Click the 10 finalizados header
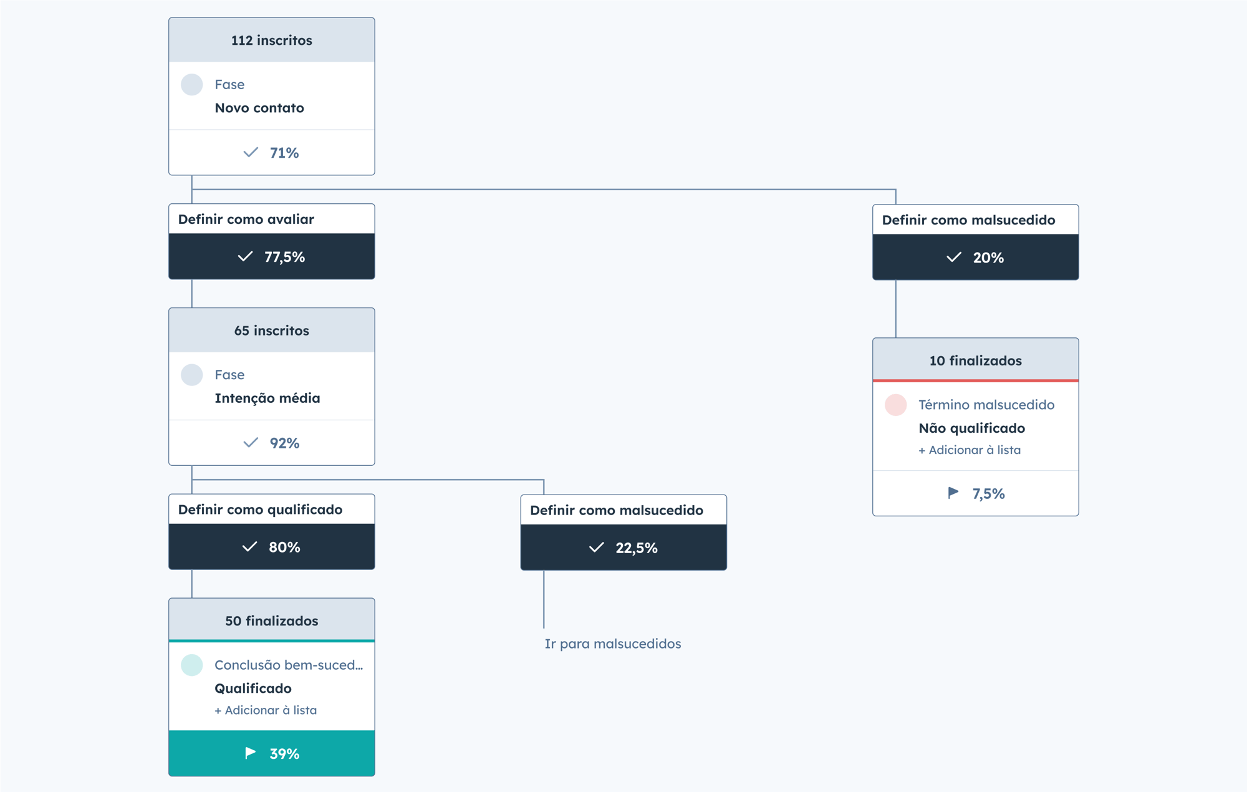Image resolution: width=1247 pixels, height=792 pixels. tap(975, 360)
